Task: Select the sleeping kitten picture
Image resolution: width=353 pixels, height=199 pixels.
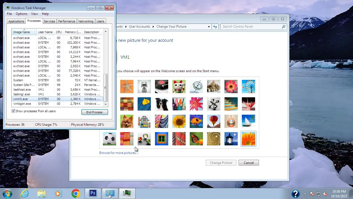Action: 214,87
